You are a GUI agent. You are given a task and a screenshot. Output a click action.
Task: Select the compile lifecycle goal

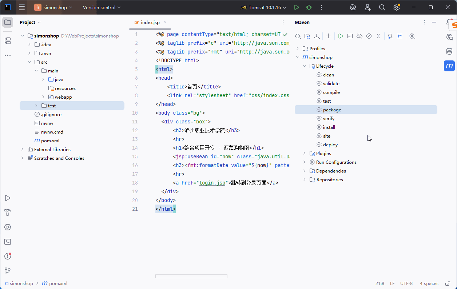(331, 92)
